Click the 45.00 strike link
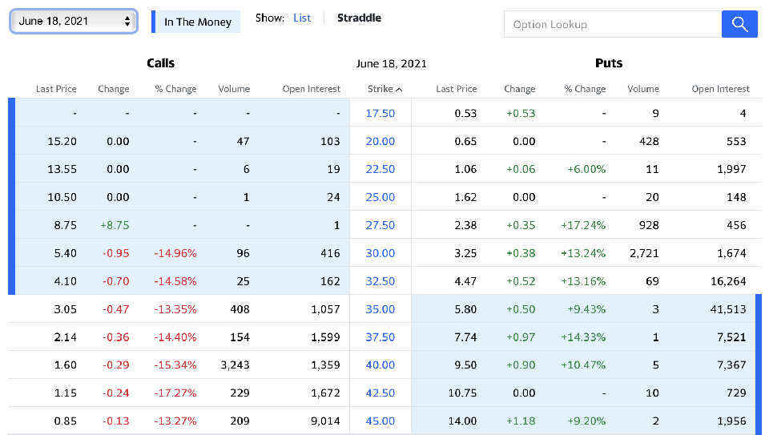The width and height of the screenshot is (769, 435). pos(380,421)
